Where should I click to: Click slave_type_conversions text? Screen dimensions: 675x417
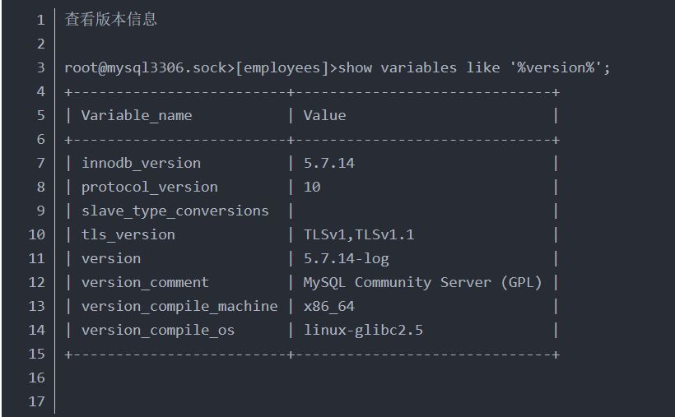(x=175, y=211)
